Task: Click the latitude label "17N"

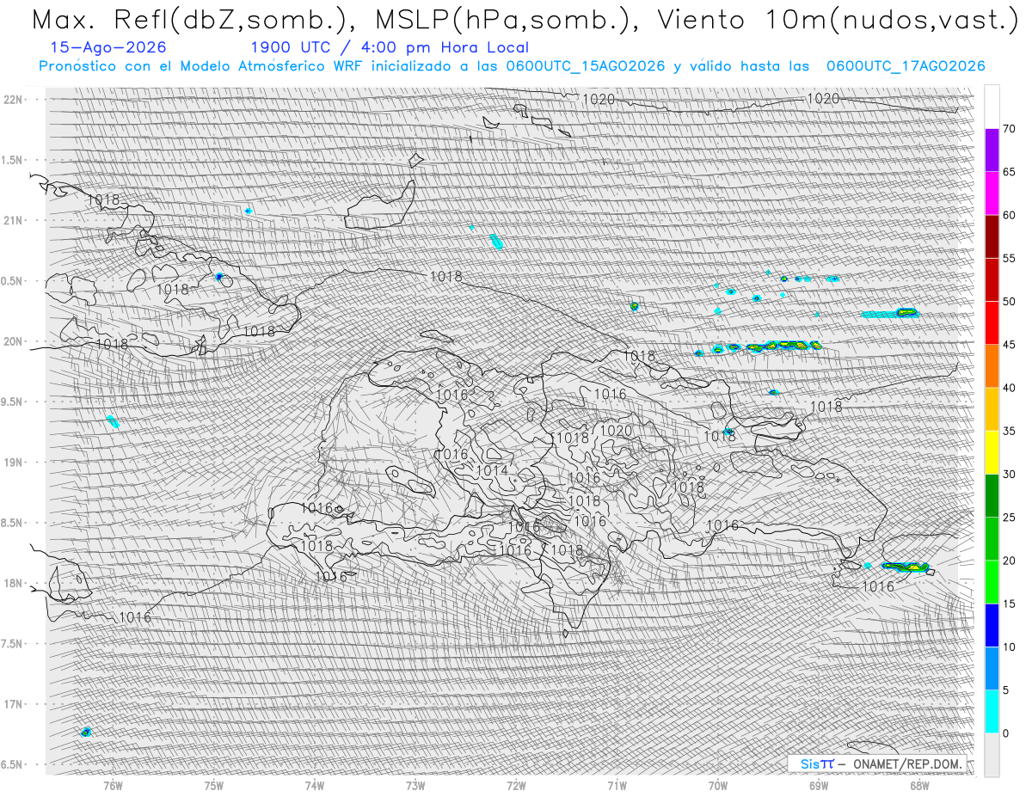Action: (x=13, y=704)
